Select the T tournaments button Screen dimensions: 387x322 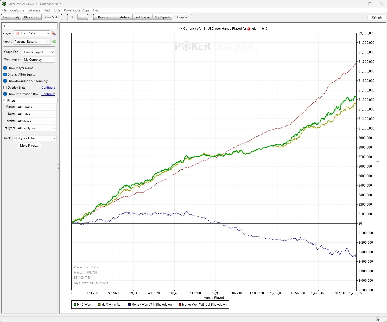[83, 17]
